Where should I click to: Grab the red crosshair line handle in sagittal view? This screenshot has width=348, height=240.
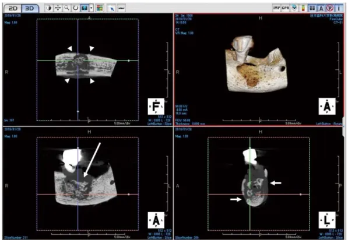[301, 195]
